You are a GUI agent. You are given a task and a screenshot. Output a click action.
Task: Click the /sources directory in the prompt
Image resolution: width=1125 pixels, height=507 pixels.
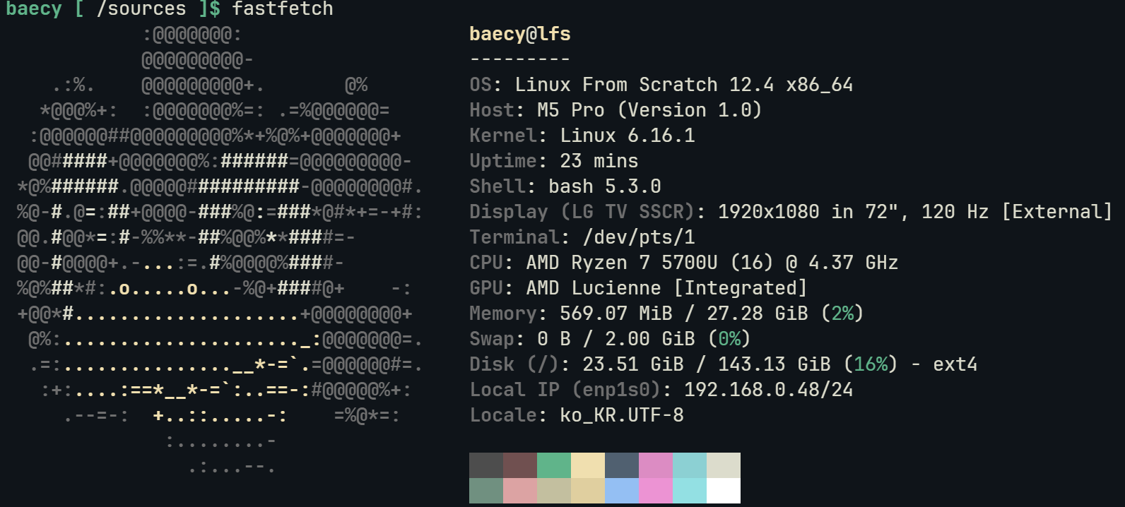pyautogui.click(x=141, y=9)
